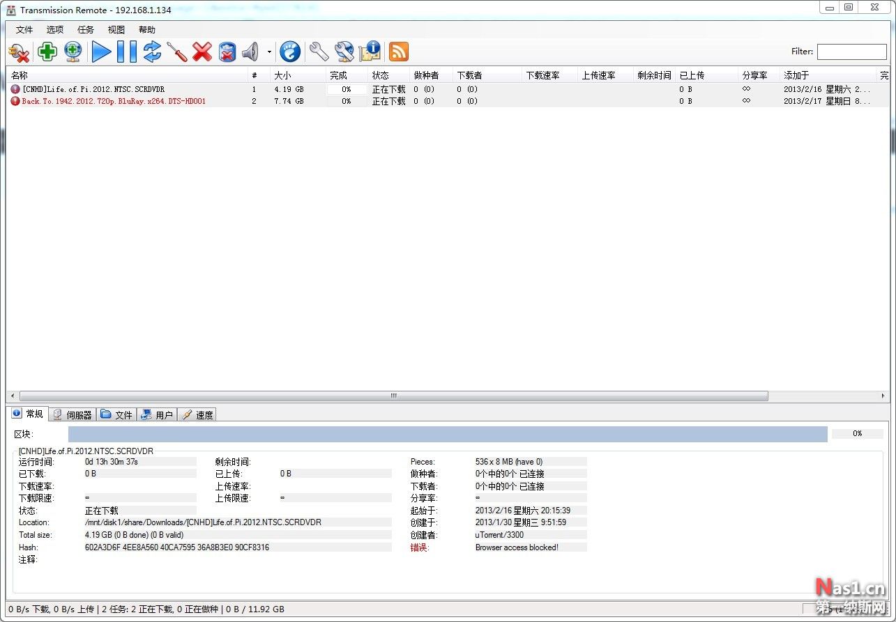Remove and delete data trash bin icon
The width and height of the screenshot is (896, 622).
pos(227,52)
